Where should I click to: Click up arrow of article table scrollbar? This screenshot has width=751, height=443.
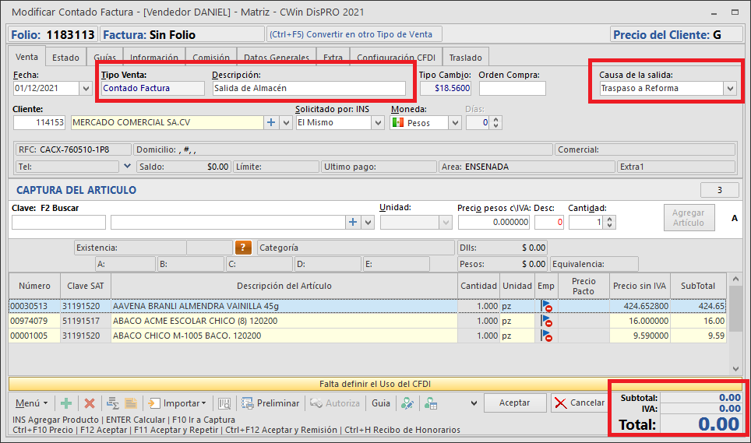(x=735, y=279)
